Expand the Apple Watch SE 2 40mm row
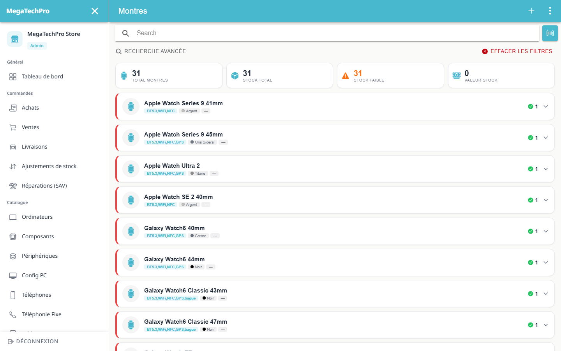The width and height of the screenshot is (561, 351). pyautogui.click(x=546, y=200)
